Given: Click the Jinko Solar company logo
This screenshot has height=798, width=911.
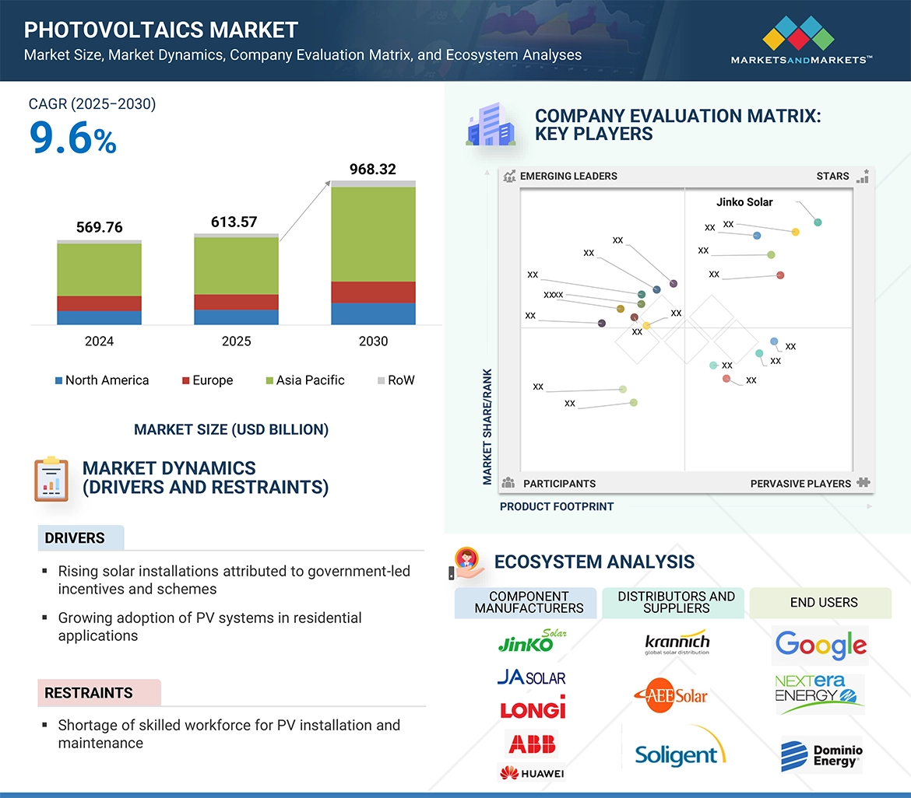Looking at the screenshot, I should [x=532, y=641].
